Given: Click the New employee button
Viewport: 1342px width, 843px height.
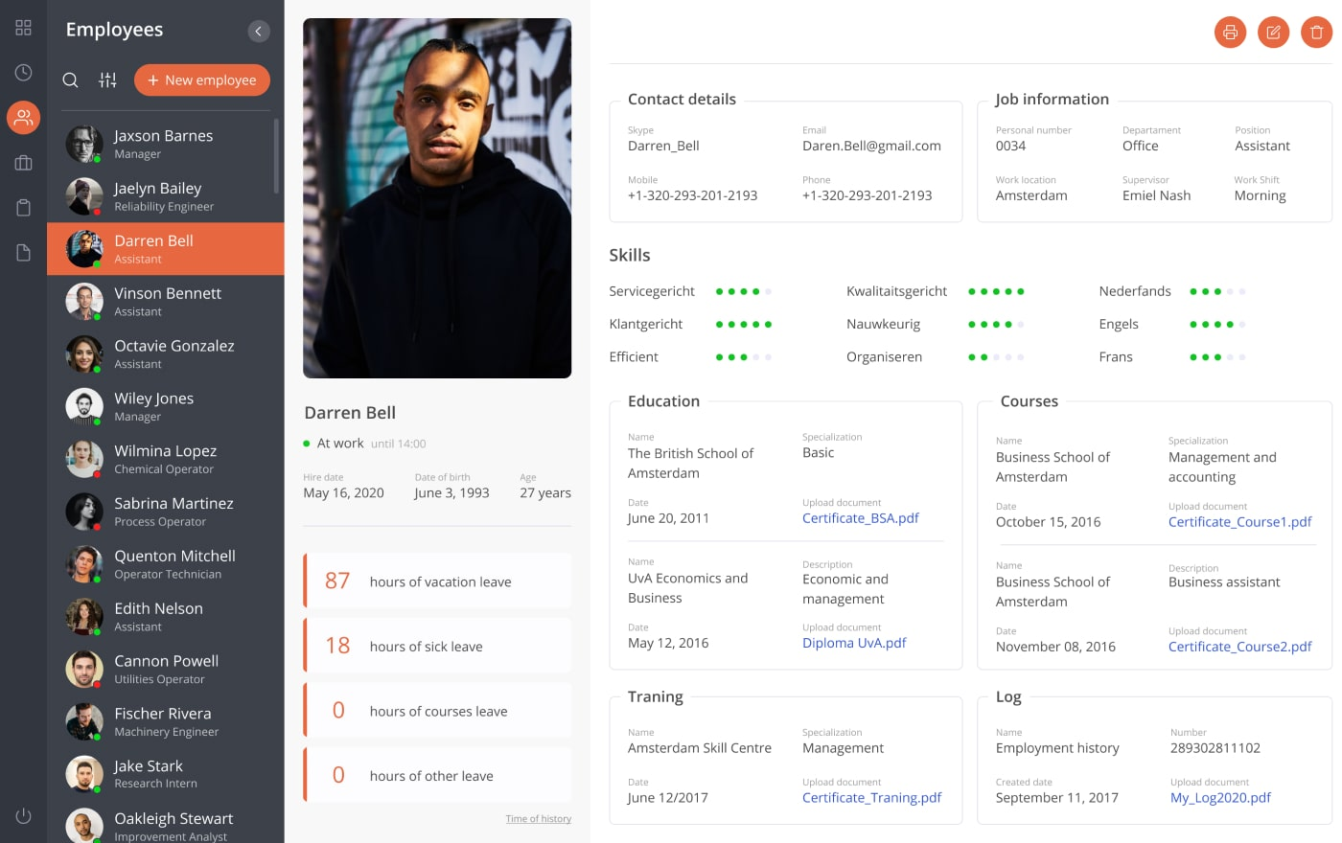Looking at the screenshot, I should pyautogui.click(x=202, y=80).
